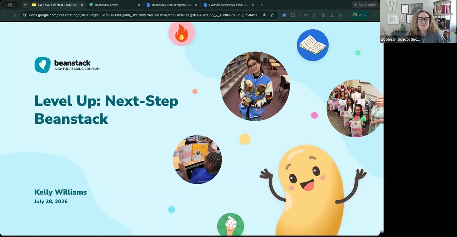Open site information icon in address bar
457x237 pixels.
[x=24, y=15]
